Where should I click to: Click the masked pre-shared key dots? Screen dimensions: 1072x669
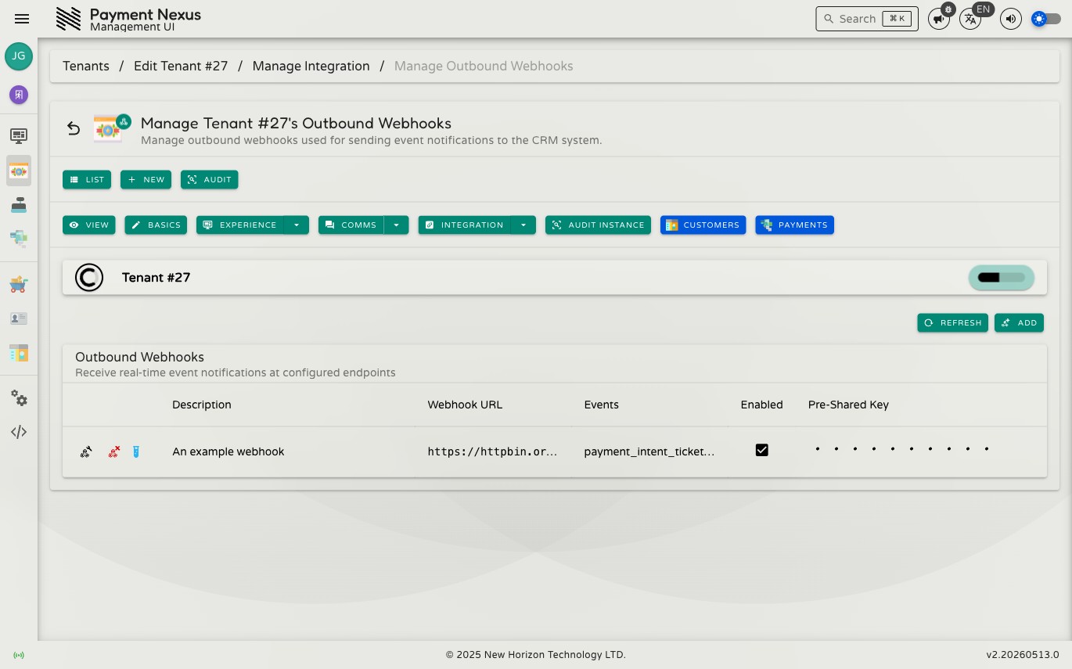click(901, 449)
